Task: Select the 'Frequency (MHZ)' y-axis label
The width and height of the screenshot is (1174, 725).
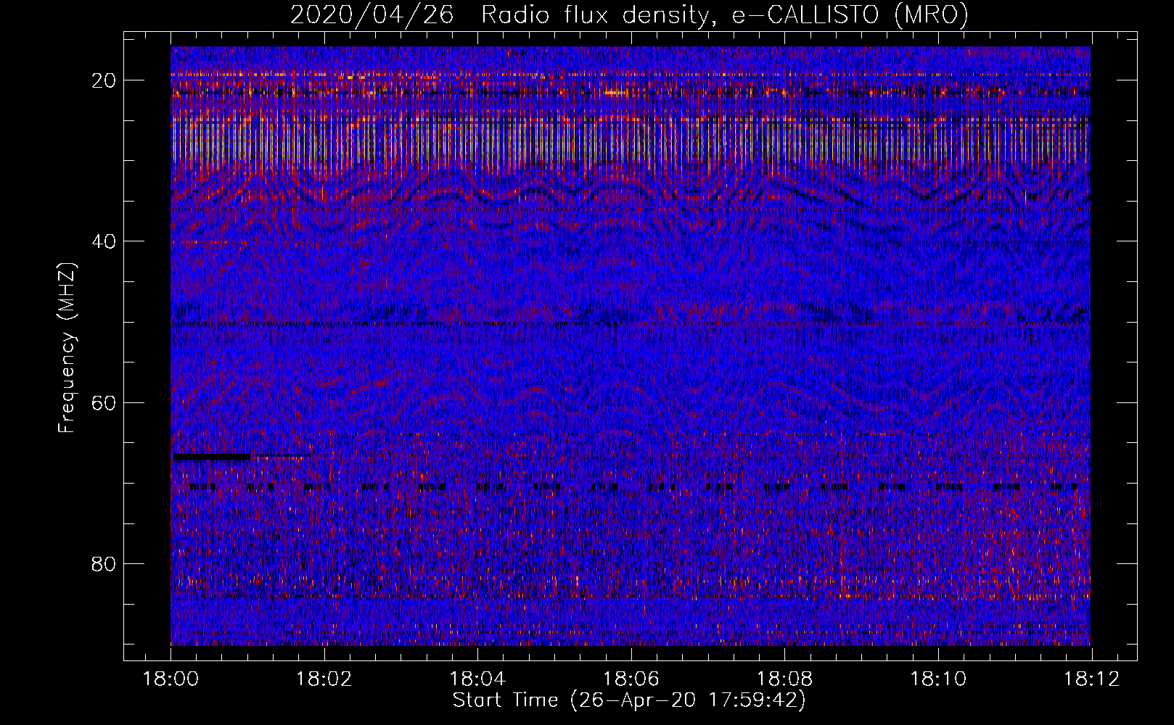Action: [67, 348]
